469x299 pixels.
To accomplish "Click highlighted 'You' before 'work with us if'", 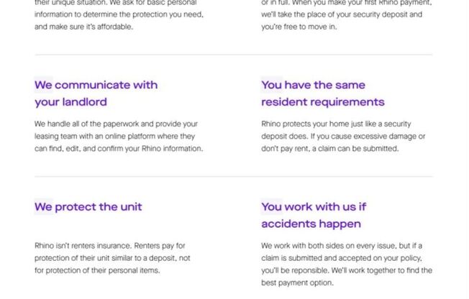I will coord(272,207).
